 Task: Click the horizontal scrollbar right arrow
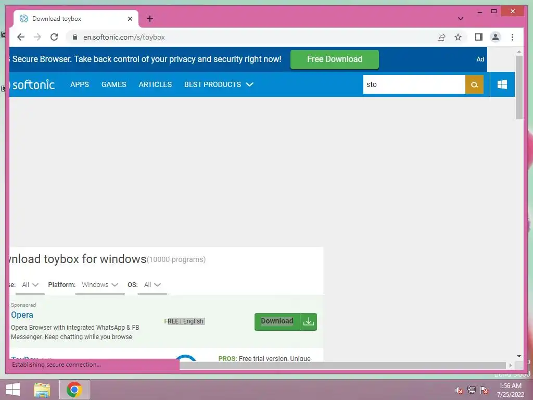coord(510,365)
